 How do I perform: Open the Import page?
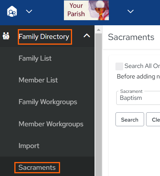pyautogui.click(x=29, y=146)
